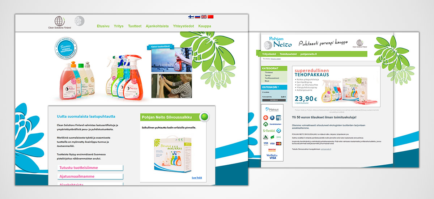This screenshot has height=199, width=434.
Task: Click Clean Solutions Finland logo in shop header
Action: (x=360, y=43)
